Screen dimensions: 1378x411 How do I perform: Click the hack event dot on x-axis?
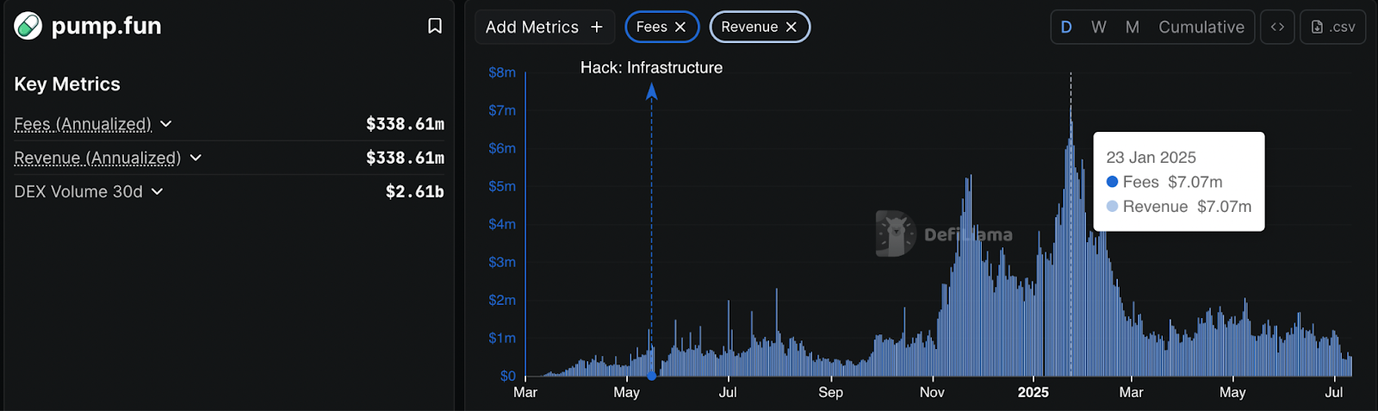(652, 376)
